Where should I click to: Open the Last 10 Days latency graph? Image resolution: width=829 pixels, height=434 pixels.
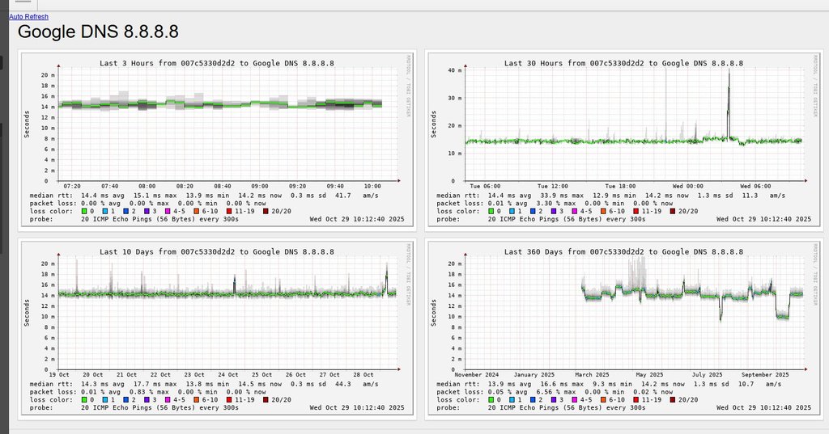(217, 328)
